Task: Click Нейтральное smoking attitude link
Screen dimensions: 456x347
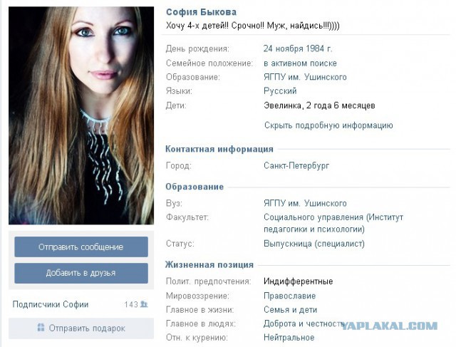Action: [x=289, y=338]
